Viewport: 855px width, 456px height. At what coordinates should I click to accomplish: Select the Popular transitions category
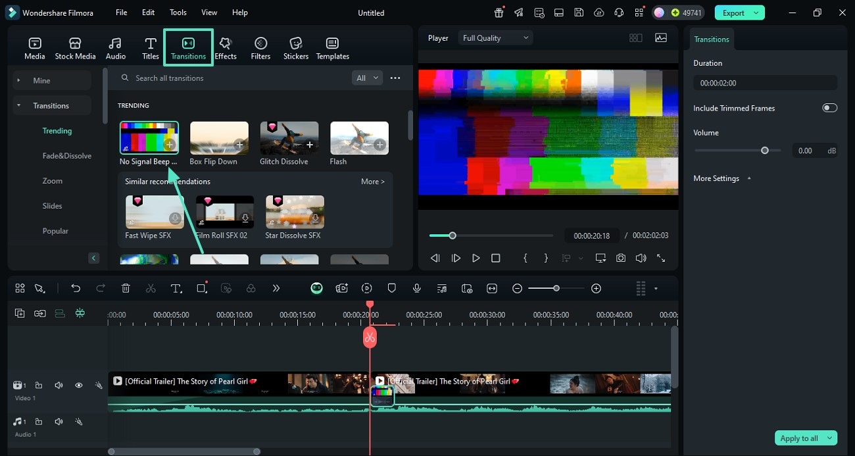click(55, 231)
